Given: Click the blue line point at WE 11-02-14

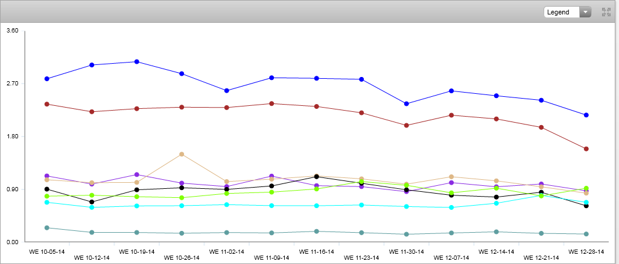Looking at the screenshot, I should [227, 91].
